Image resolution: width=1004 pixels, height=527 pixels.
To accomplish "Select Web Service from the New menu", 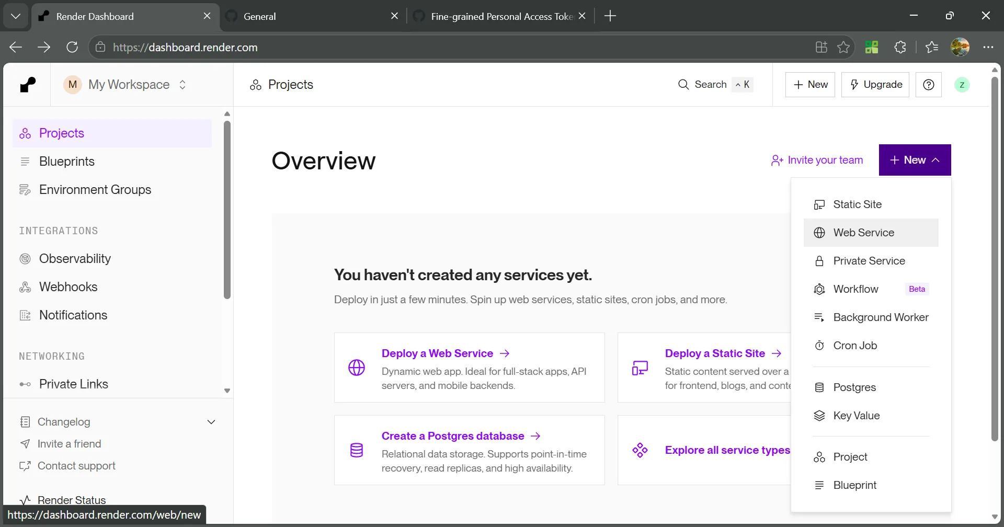I will click(871, 233).
